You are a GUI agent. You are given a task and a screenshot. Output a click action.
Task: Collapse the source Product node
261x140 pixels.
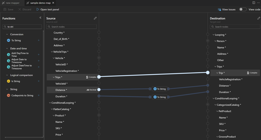click(x=54, y=116)
